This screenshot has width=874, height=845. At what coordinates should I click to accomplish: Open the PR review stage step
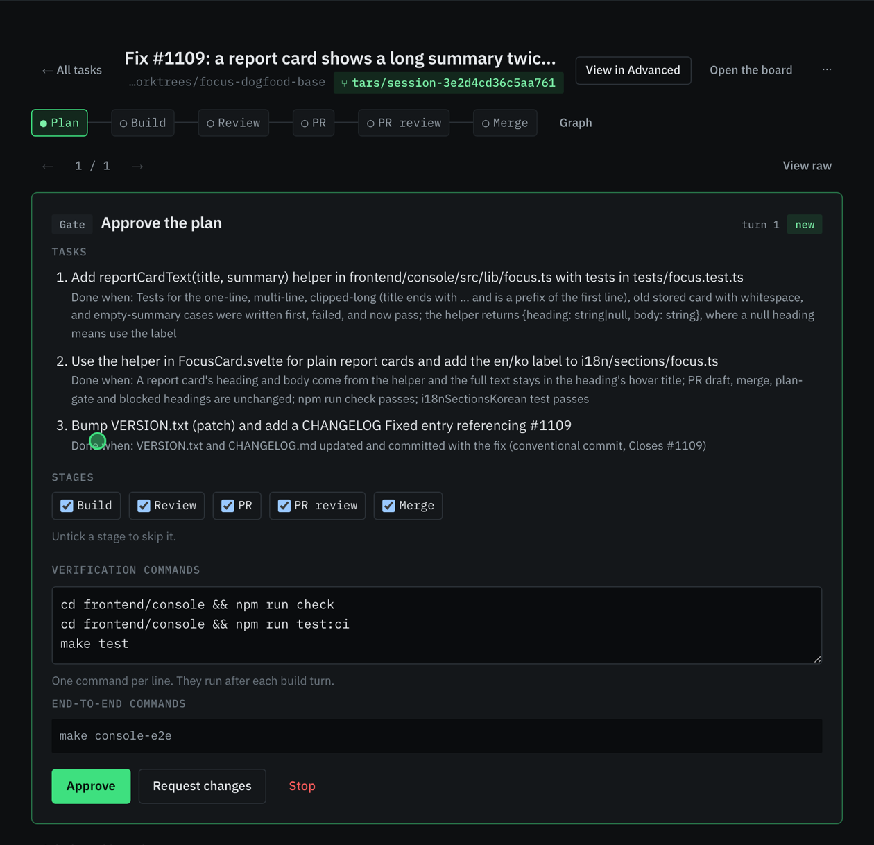(x=404, y=123)
